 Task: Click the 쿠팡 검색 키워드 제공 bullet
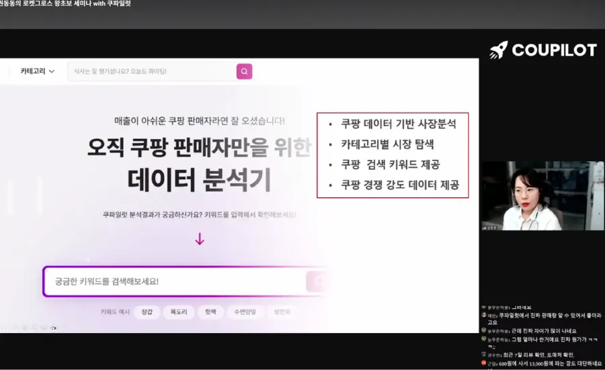pos(391,165)
